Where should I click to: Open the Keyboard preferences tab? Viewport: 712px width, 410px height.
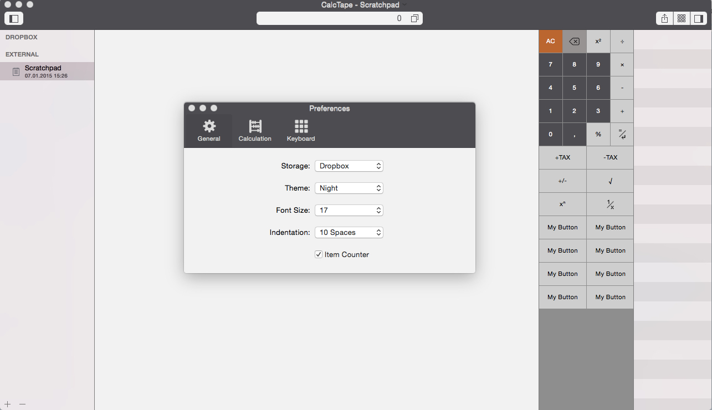point(301,131)
